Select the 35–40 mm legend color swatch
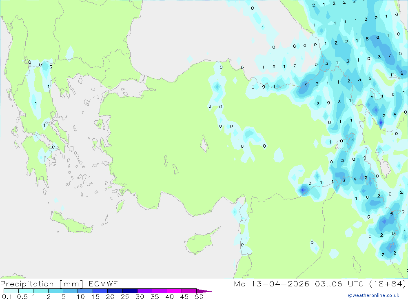Screen dimensions: 408x299 [x=160, y=291]
